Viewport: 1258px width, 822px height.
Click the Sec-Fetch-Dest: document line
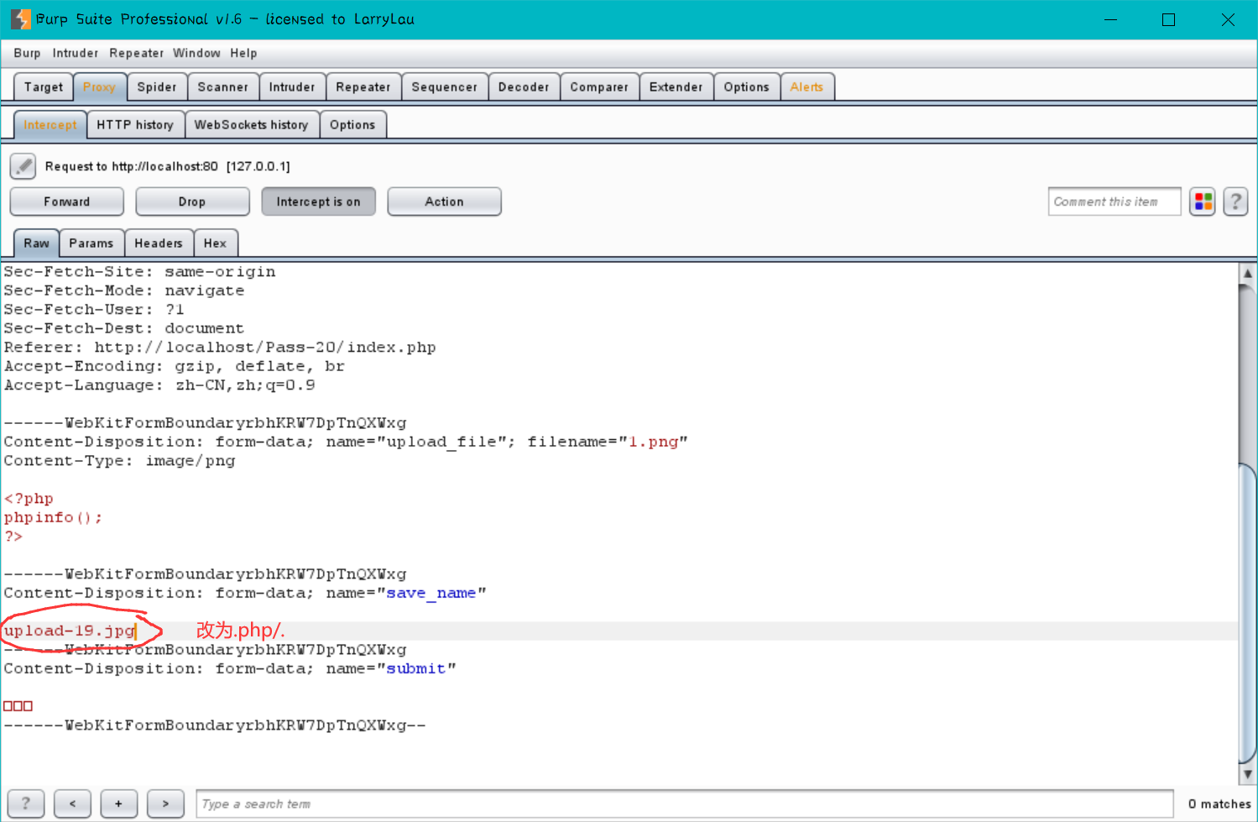coord(123,328)
